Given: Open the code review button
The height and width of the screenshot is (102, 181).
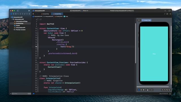Looking at the screenshot, I should 165,14.
